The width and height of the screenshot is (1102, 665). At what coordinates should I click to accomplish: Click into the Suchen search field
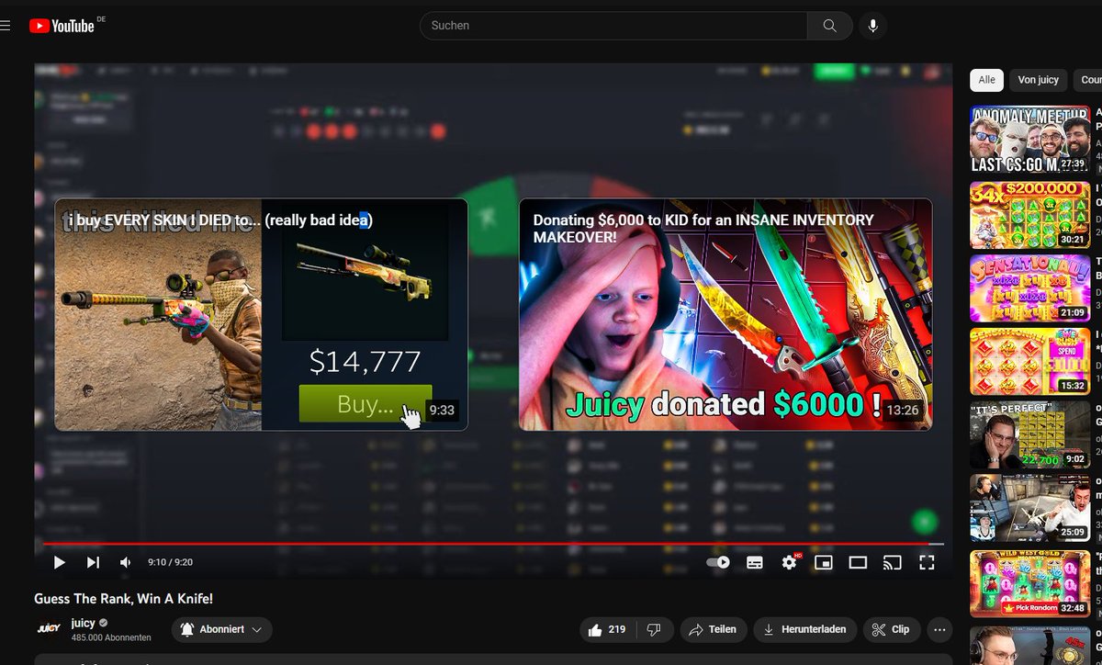pyautogui.click(x=613, y=26)
